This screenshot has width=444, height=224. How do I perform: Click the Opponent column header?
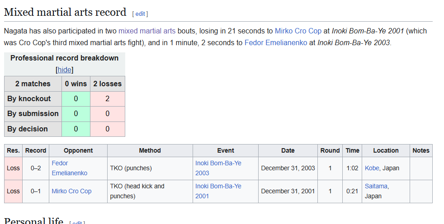(x=78, y=150)
